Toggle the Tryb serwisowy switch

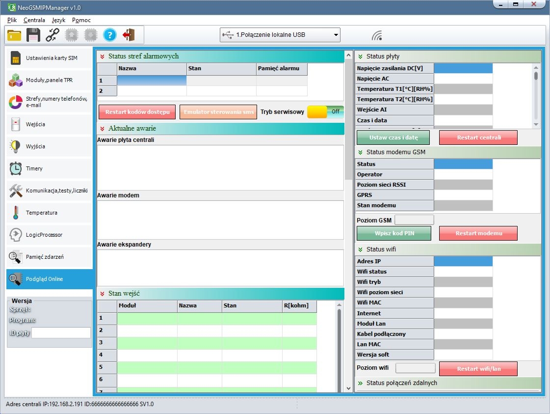click(x=325, y=111)
